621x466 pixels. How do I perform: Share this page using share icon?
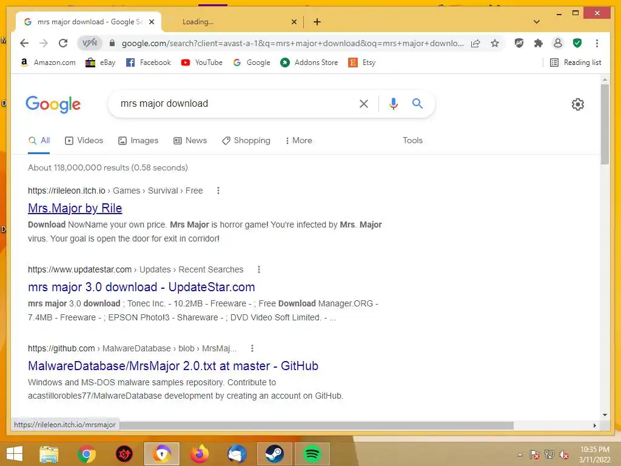click(x=475, y=43)
